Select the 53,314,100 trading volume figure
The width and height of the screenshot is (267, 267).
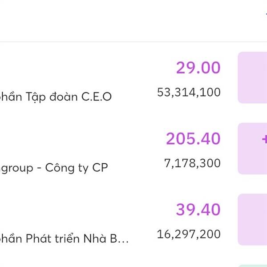(189, 93)
